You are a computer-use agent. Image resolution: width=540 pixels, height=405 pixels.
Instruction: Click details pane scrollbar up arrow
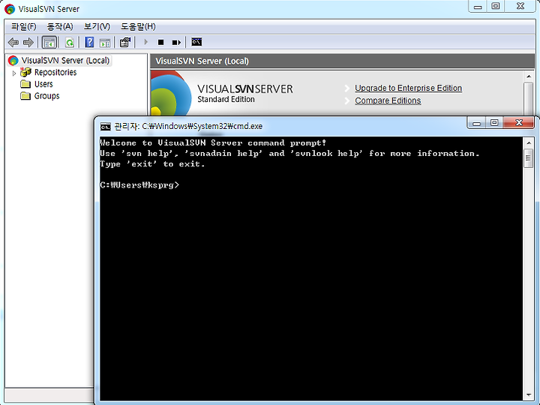pos(529,76)
